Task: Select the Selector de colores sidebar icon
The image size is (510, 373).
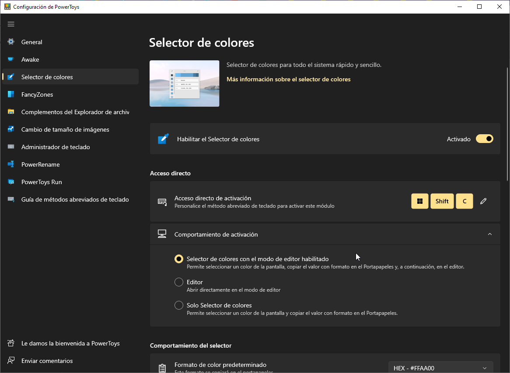Action: [x=11, y=77]
